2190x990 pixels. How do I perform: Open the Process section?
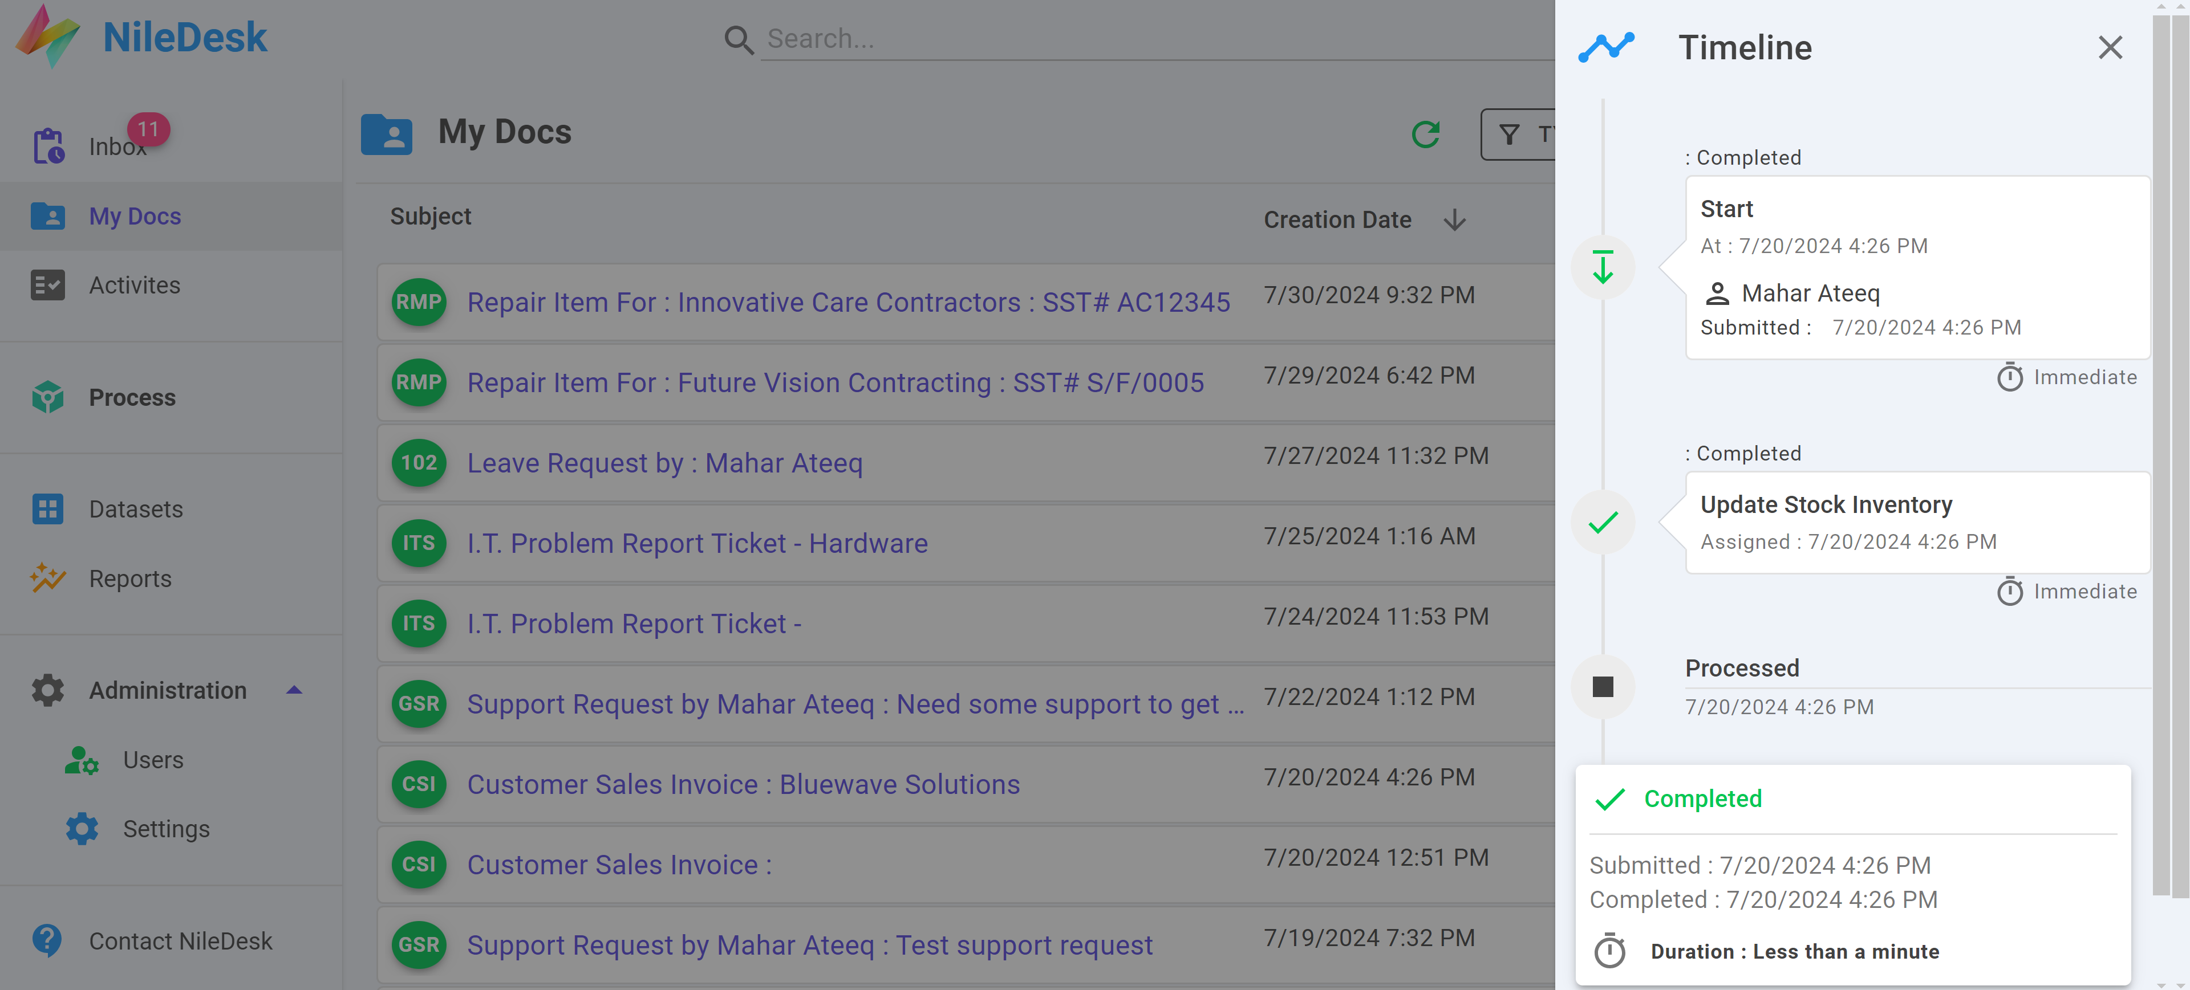tap(170, 398)
